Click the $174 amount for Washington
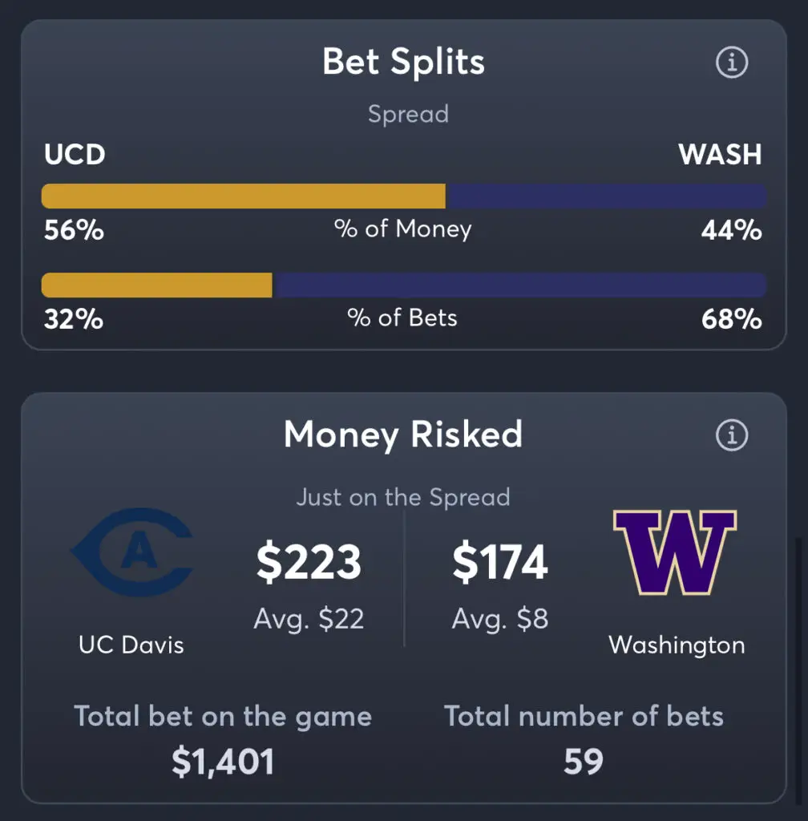 point(500,563)
